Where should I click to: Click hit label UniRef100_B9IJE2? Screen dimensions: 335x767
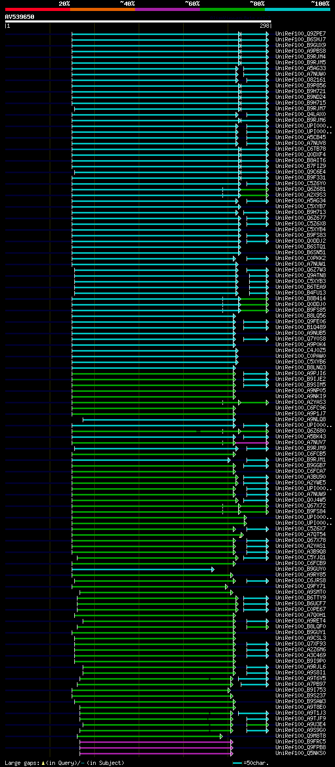click(300, 379)
